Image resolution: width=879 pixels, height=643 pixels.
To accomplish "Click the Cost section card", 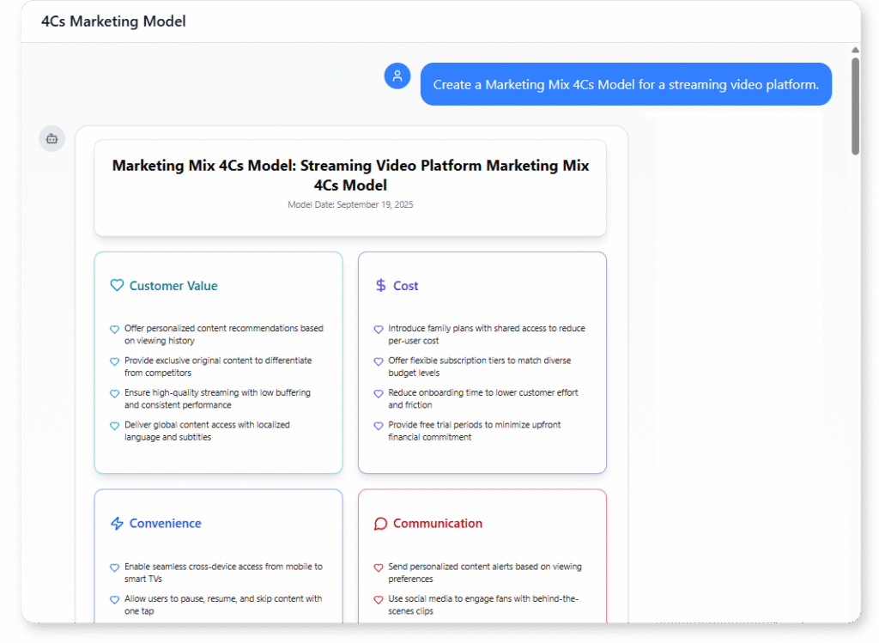I will [x=482, y=362].
